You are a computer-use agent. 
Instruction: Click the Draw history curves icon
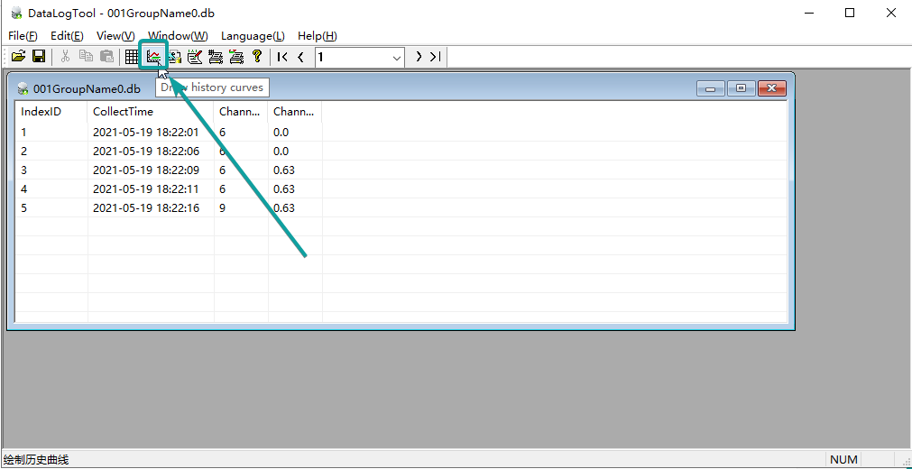[153, 57]
